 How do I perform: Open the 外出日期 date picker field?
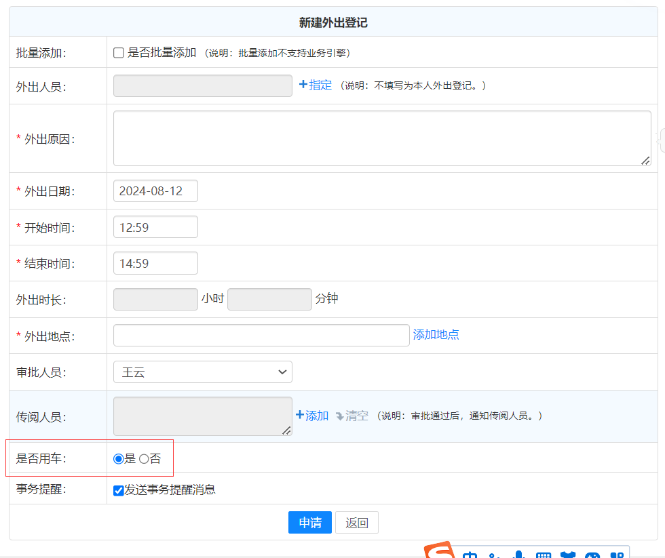tap(155, 191)
